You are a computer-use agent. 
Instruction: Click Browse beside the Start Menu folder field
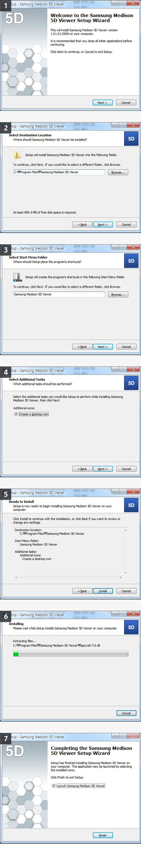[118, 294]
